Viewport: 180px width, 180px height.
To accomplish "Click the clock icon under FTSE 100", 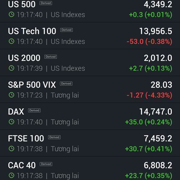I will [11, 148].
